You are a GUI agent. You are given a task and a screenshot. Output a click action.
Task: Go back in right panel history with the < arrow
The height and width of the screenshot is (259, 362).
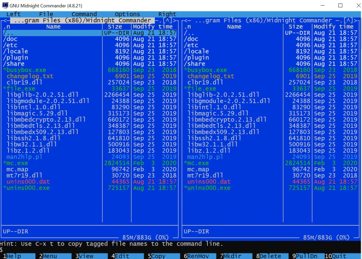point(186,21)
